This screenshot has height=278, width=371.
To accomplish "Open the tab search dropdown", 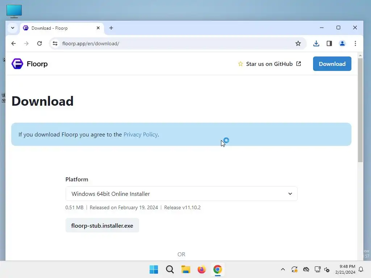I will coord(13,28).
